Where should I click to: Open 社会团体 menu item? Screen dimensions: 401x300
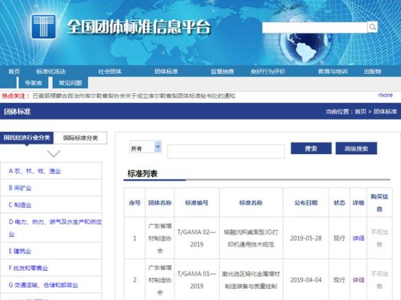[110, 71]
